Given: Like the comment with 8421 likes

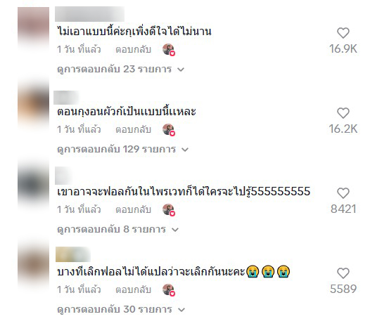Looking at the screenshot, I should point(343,193).
